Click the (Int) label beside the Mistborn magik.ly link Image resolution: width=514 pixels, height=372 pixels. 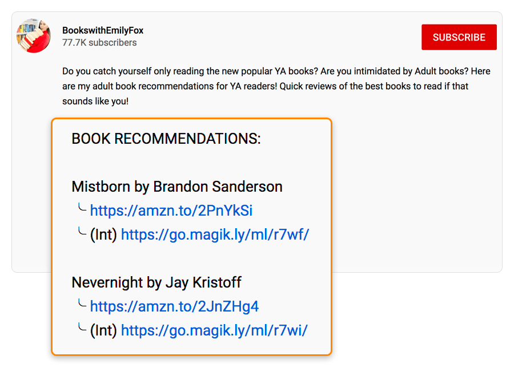[104, 234]
